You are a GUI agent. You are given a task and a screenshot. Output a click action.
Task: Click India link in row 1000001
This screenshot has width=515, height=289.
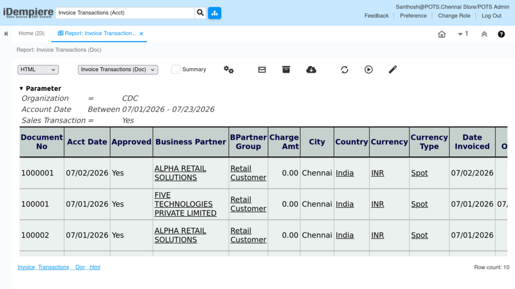click(x=345, y=173)
